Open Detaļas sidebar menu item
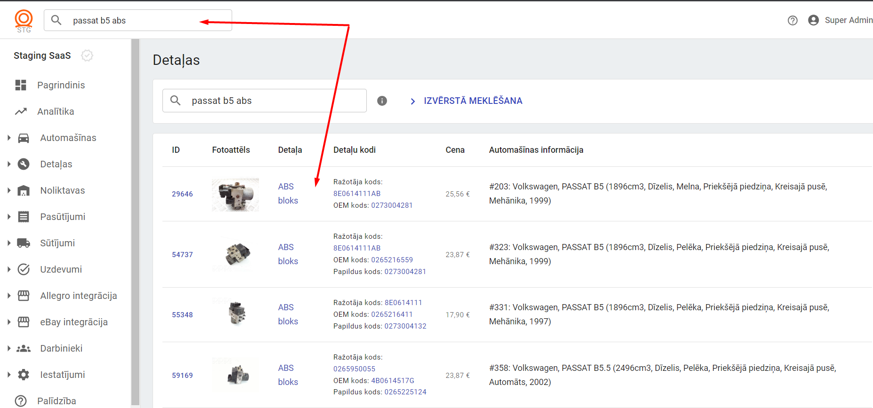The image size is (873, 408). point(56,164)
